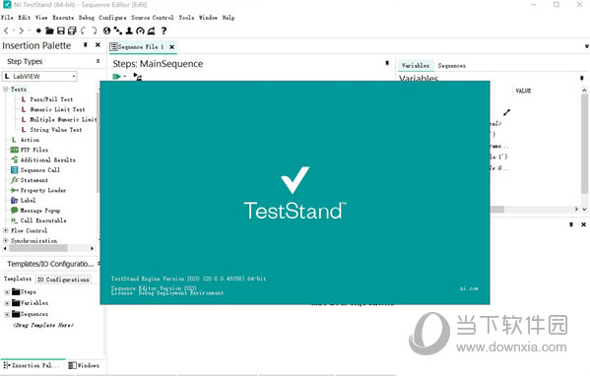Expand the Steps template folder
Viewport: 590px width, 376px height.
(7, 292)
